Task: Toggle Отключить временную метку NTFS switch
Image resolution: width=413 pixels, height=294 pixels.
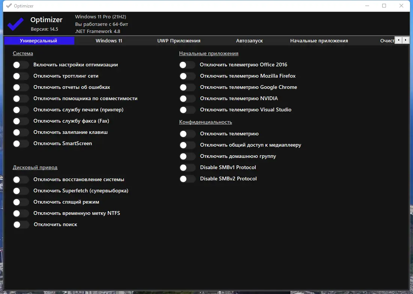Action: (21, 213)
